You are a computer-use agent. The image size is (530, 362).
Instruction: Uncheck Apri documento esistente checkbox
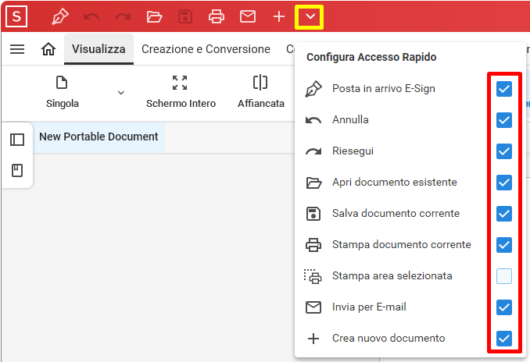[x=504, y=183]
